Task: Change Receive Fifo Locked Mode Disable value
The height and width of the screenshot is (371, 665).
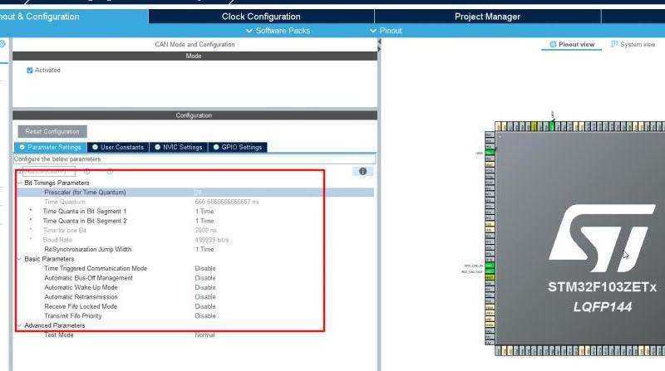Action: coord(205,306)
